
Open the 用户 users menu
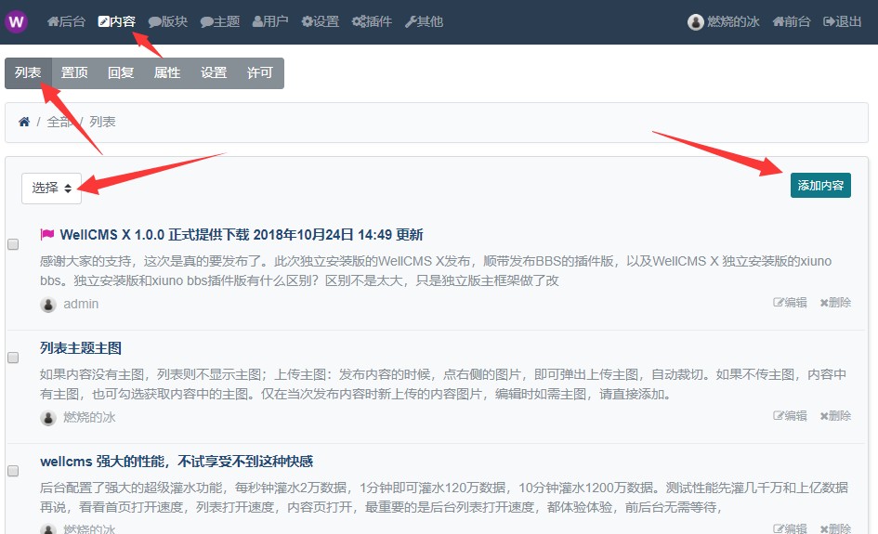[270, 22]
